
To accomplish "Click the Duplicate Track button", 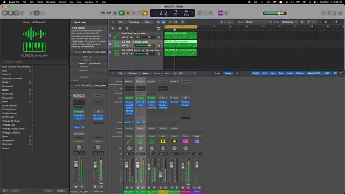I will (x=120, y=29).
